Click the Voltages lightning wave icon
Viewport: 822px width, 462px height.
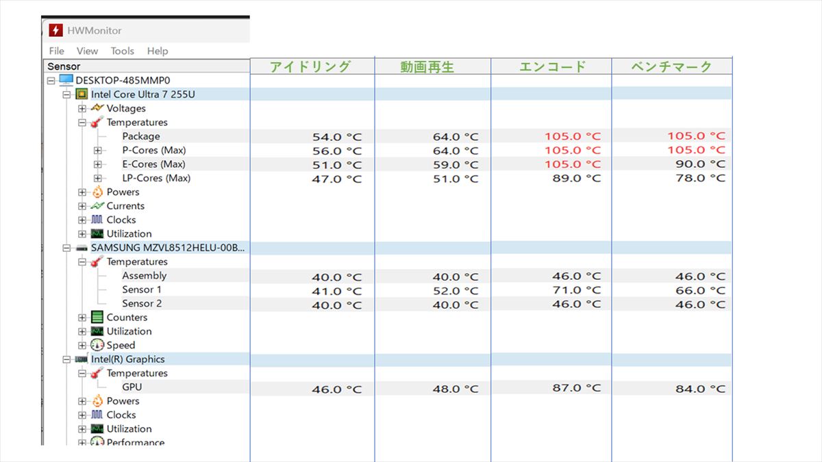tap(97, 108)
